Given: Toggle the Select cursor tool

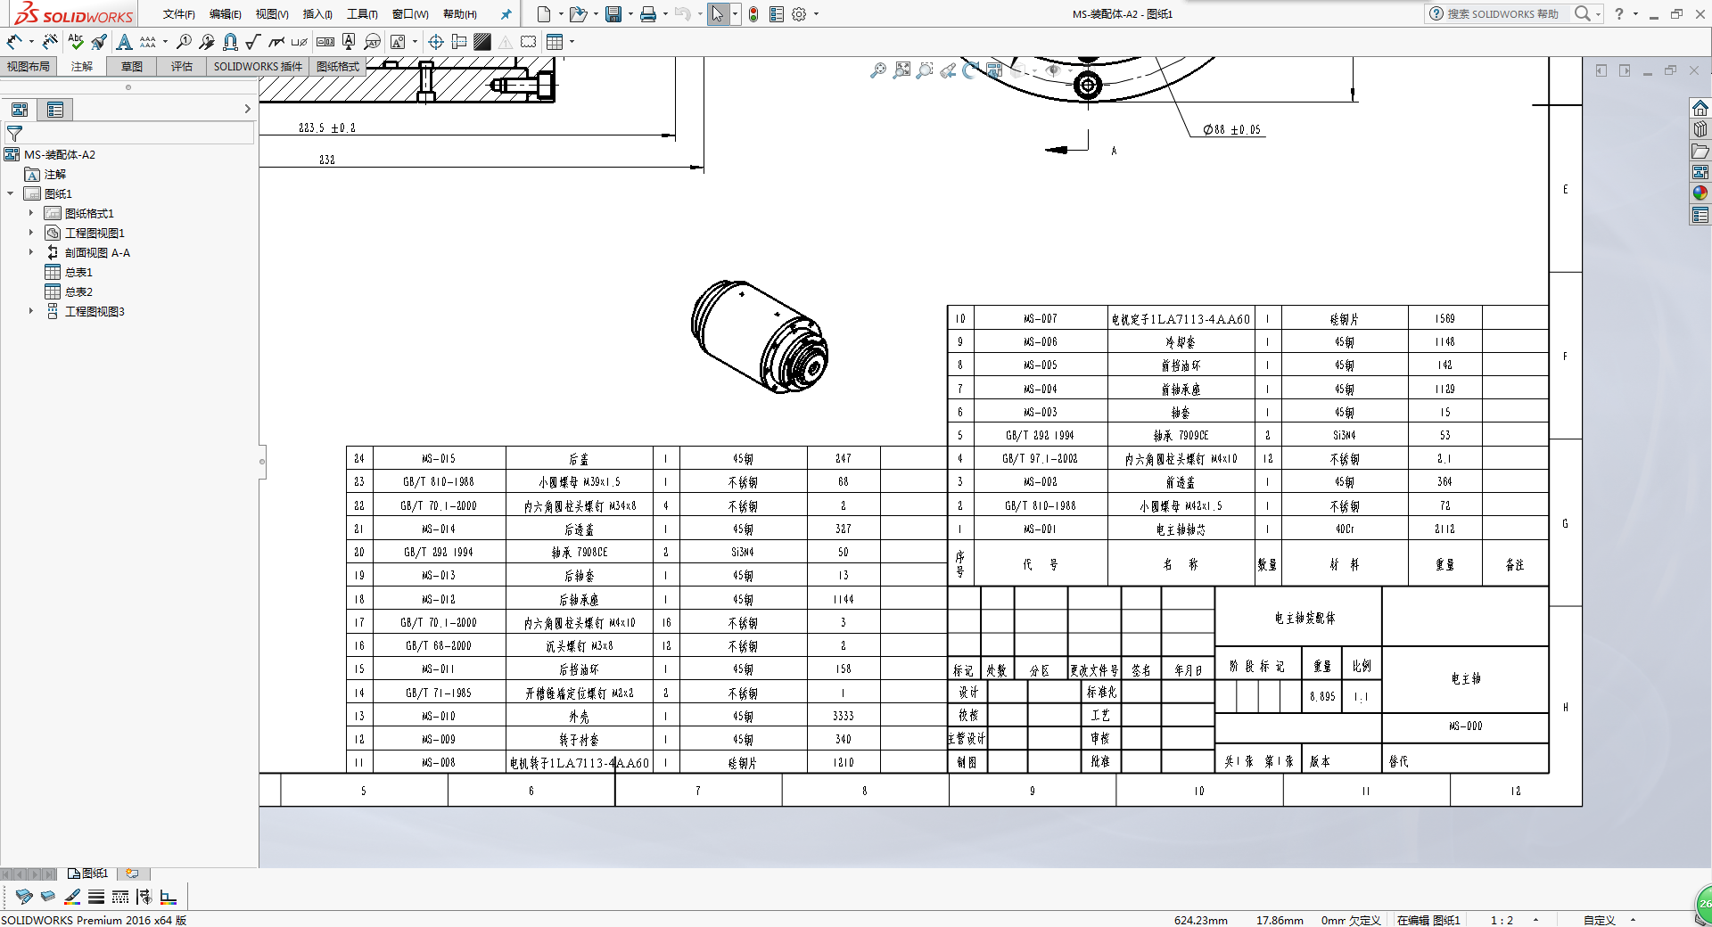Looking at the screenshot, I should tap(717, 13).
